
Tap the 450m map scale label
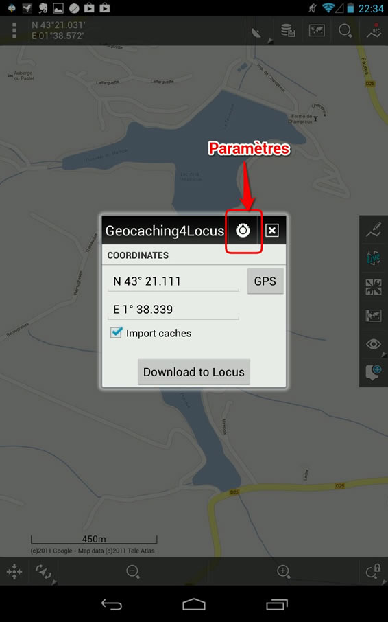point(94,539)
